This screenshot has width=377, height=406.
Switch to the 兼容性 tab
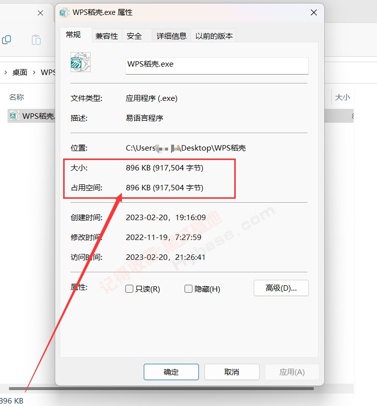click(107, 36)
